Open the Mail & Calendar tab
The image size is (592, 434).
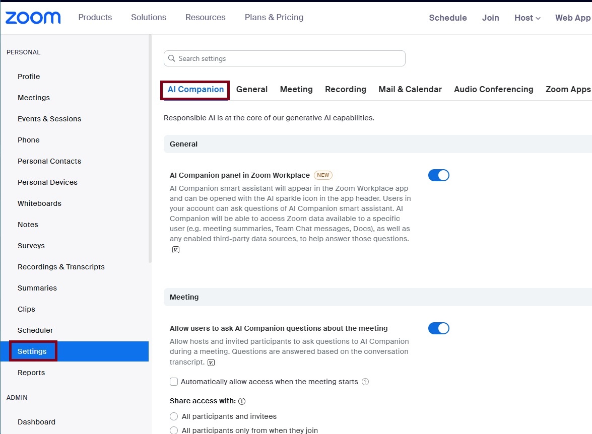[x=410, y=89]
